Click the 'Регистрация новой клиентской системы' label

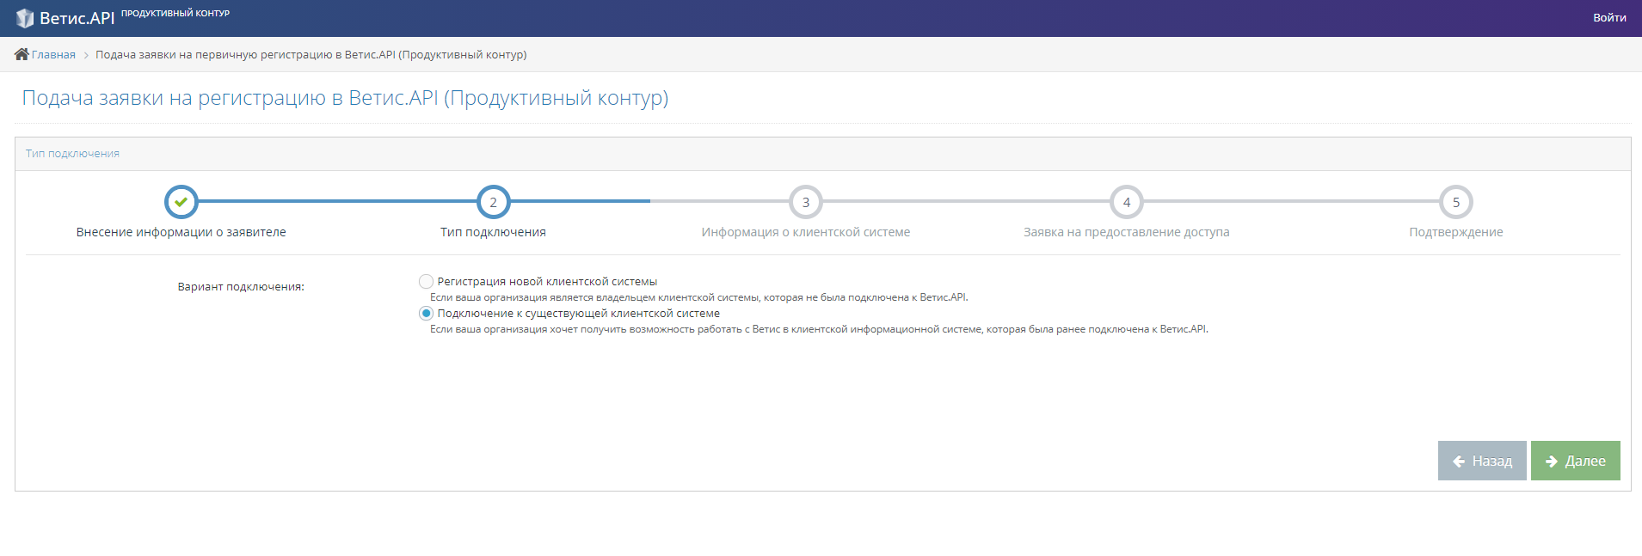coord(547,282)
